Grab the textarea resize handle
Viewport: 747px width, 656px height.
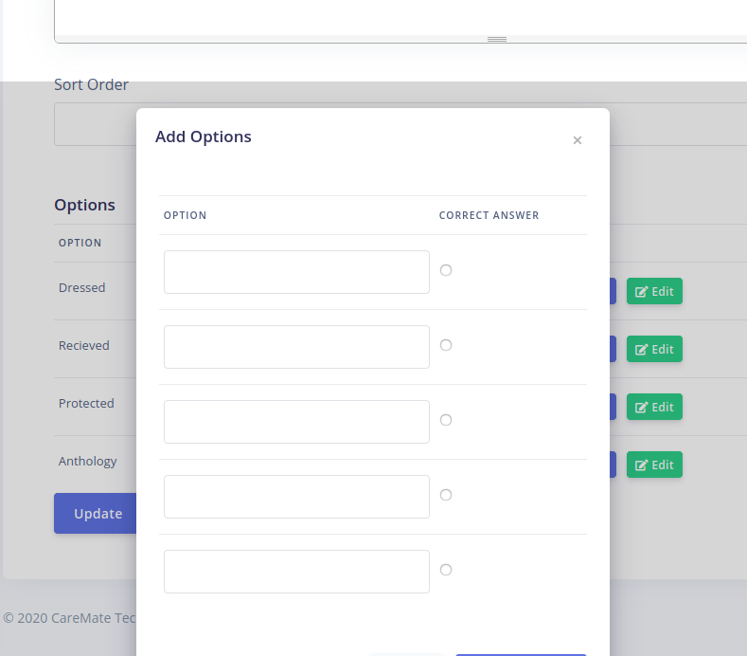(496, 39)
